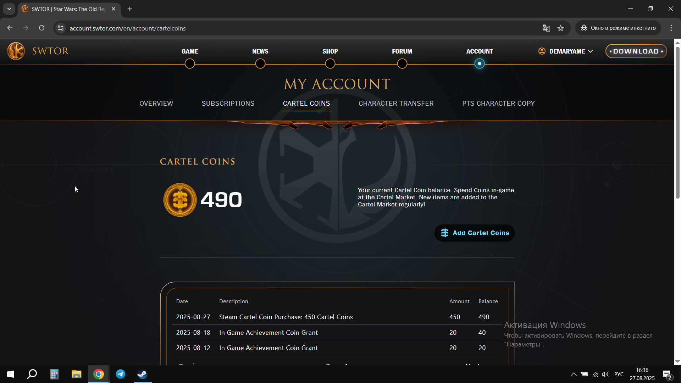
Task: Select the 2025-08-27 date cell
Action: 193,317
